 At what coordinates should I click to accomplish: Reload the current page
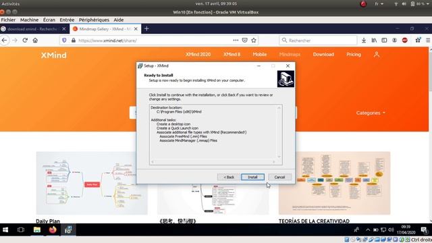pos(25,40)
